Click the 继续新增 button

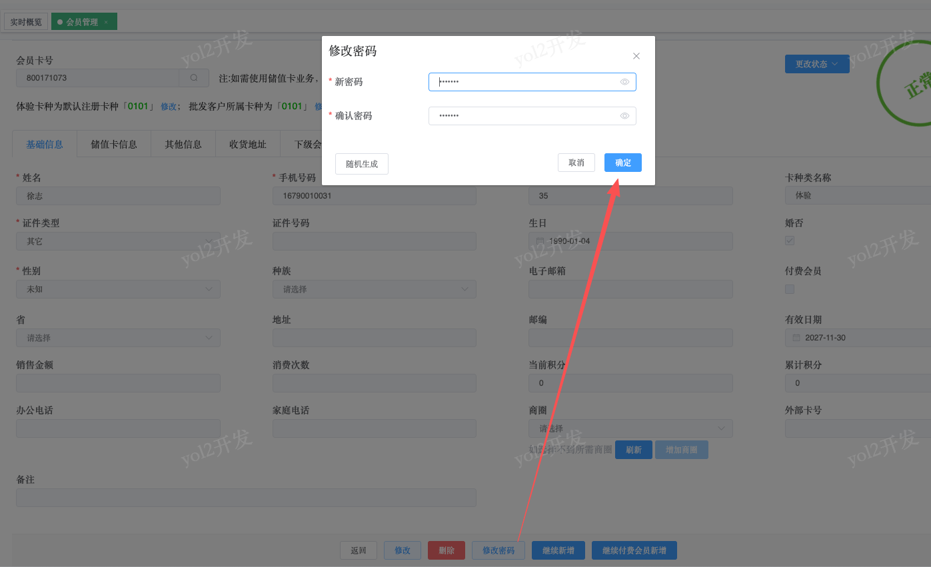[x=558, y=550]
